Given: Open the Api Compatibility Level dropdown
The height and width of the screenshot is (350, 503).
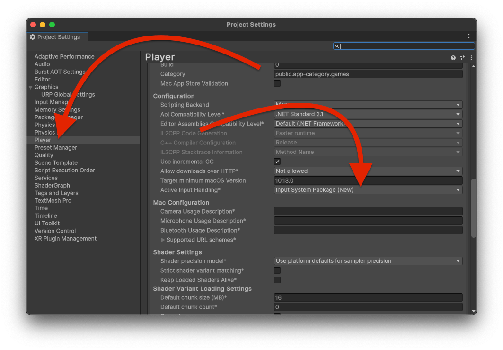Looking at the screenshot, I should [x=368, y=114].
